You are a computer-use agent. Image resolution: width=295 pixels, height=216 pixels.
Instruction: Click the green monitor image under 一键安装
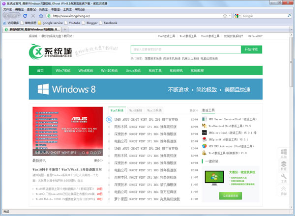pyautogui.click(x=214, y=178)
